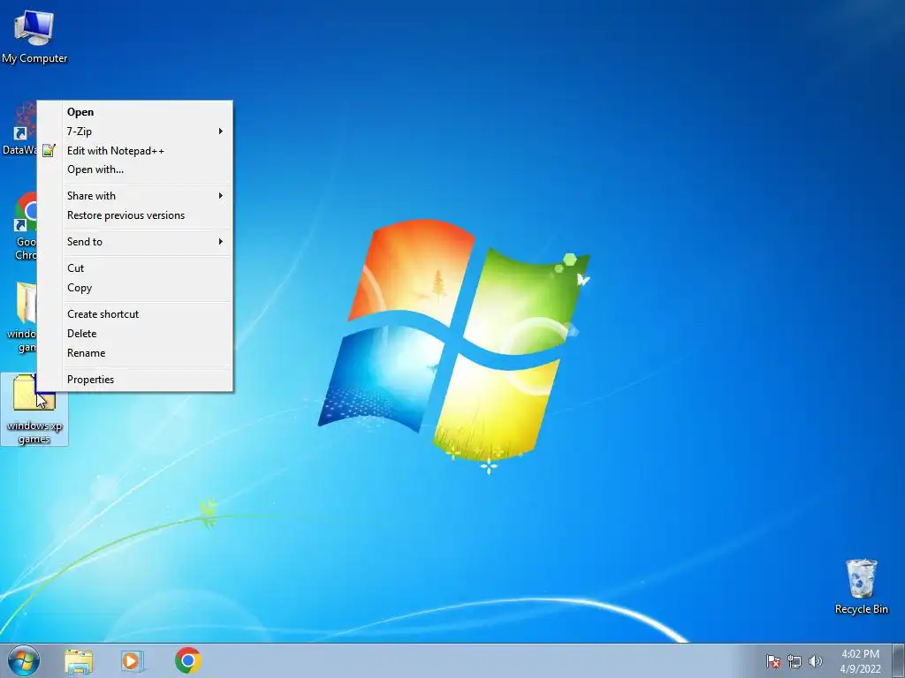
Task: Expand the Send to submenu
Action: click(x=135, y=242)
